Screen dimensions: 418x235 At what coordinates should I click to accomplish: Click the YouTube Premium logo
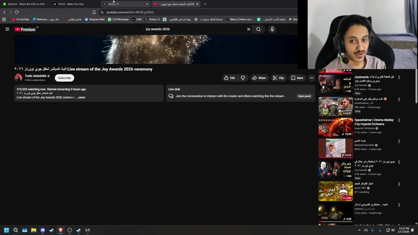(25, 29)
